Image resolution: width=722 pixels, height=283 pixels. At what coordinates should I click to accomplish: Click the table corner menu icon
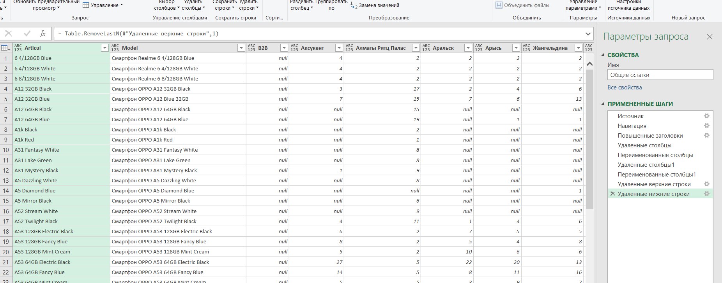pyautogui.click(x=6, y=48)
